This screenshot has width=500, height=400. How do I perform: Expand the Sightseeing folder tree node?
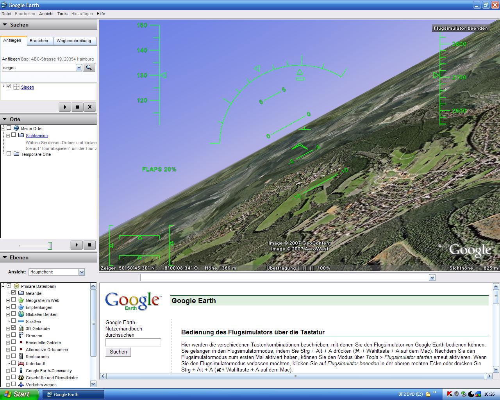point(8,135)
